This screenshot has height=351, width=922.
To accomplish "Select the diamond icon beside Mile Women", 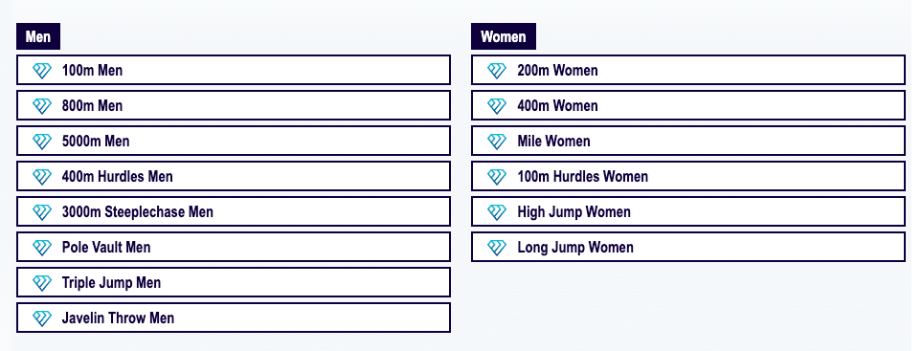I will pos(497,141).
